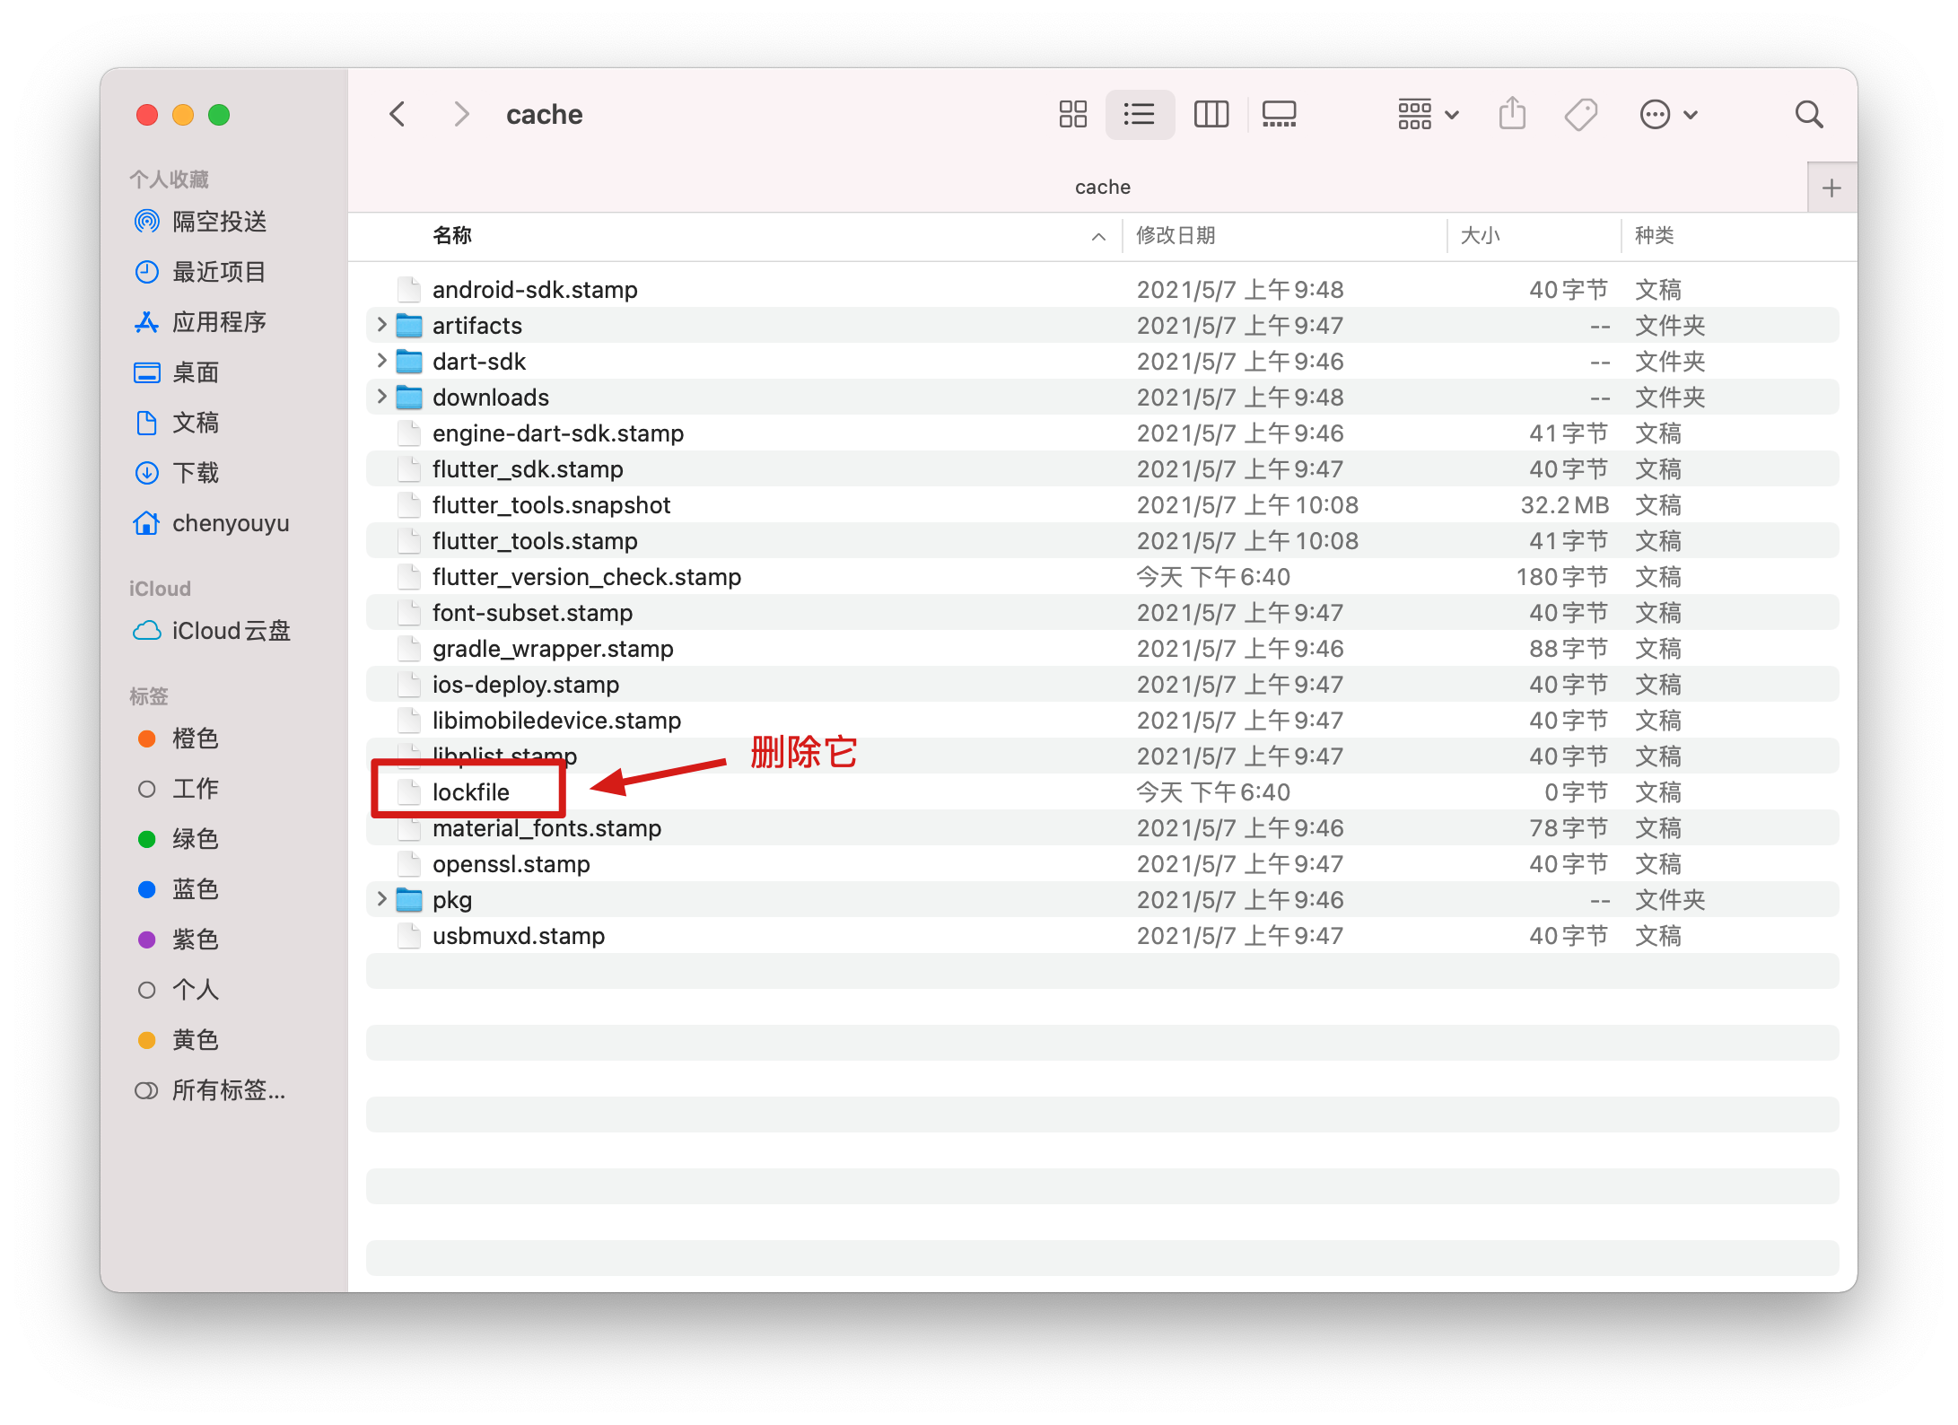Image resolution: width=1958 pixels, height=1425 pixels.
Task: Filter by the 工作 tag
Action: [x=178, y=789]
